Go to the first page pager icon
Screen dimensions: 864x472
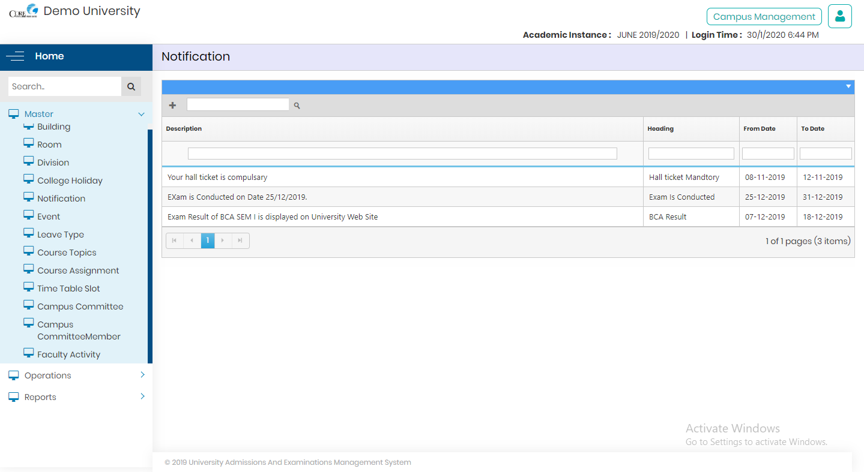pos(174,240)
